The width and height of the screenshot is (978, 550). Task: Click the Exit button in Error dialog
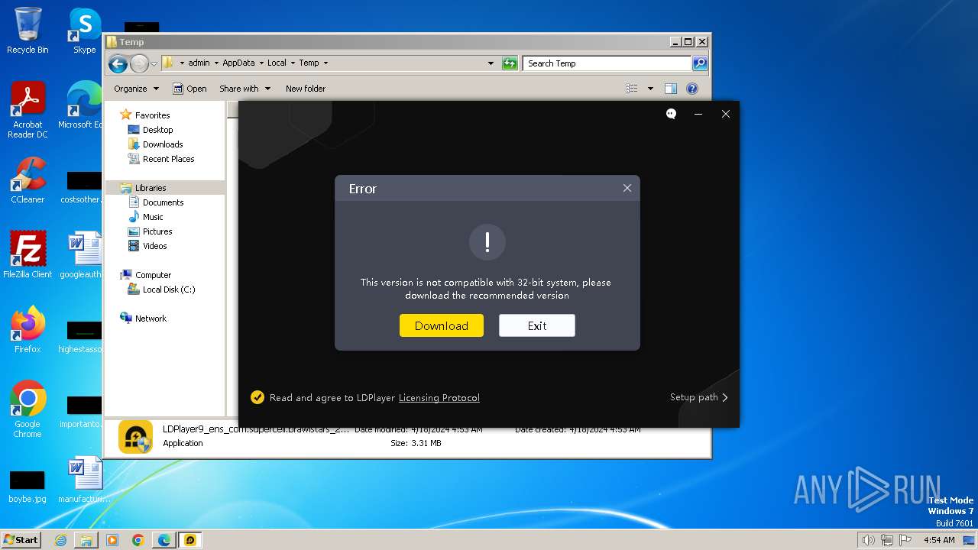(x=537, y=325)
